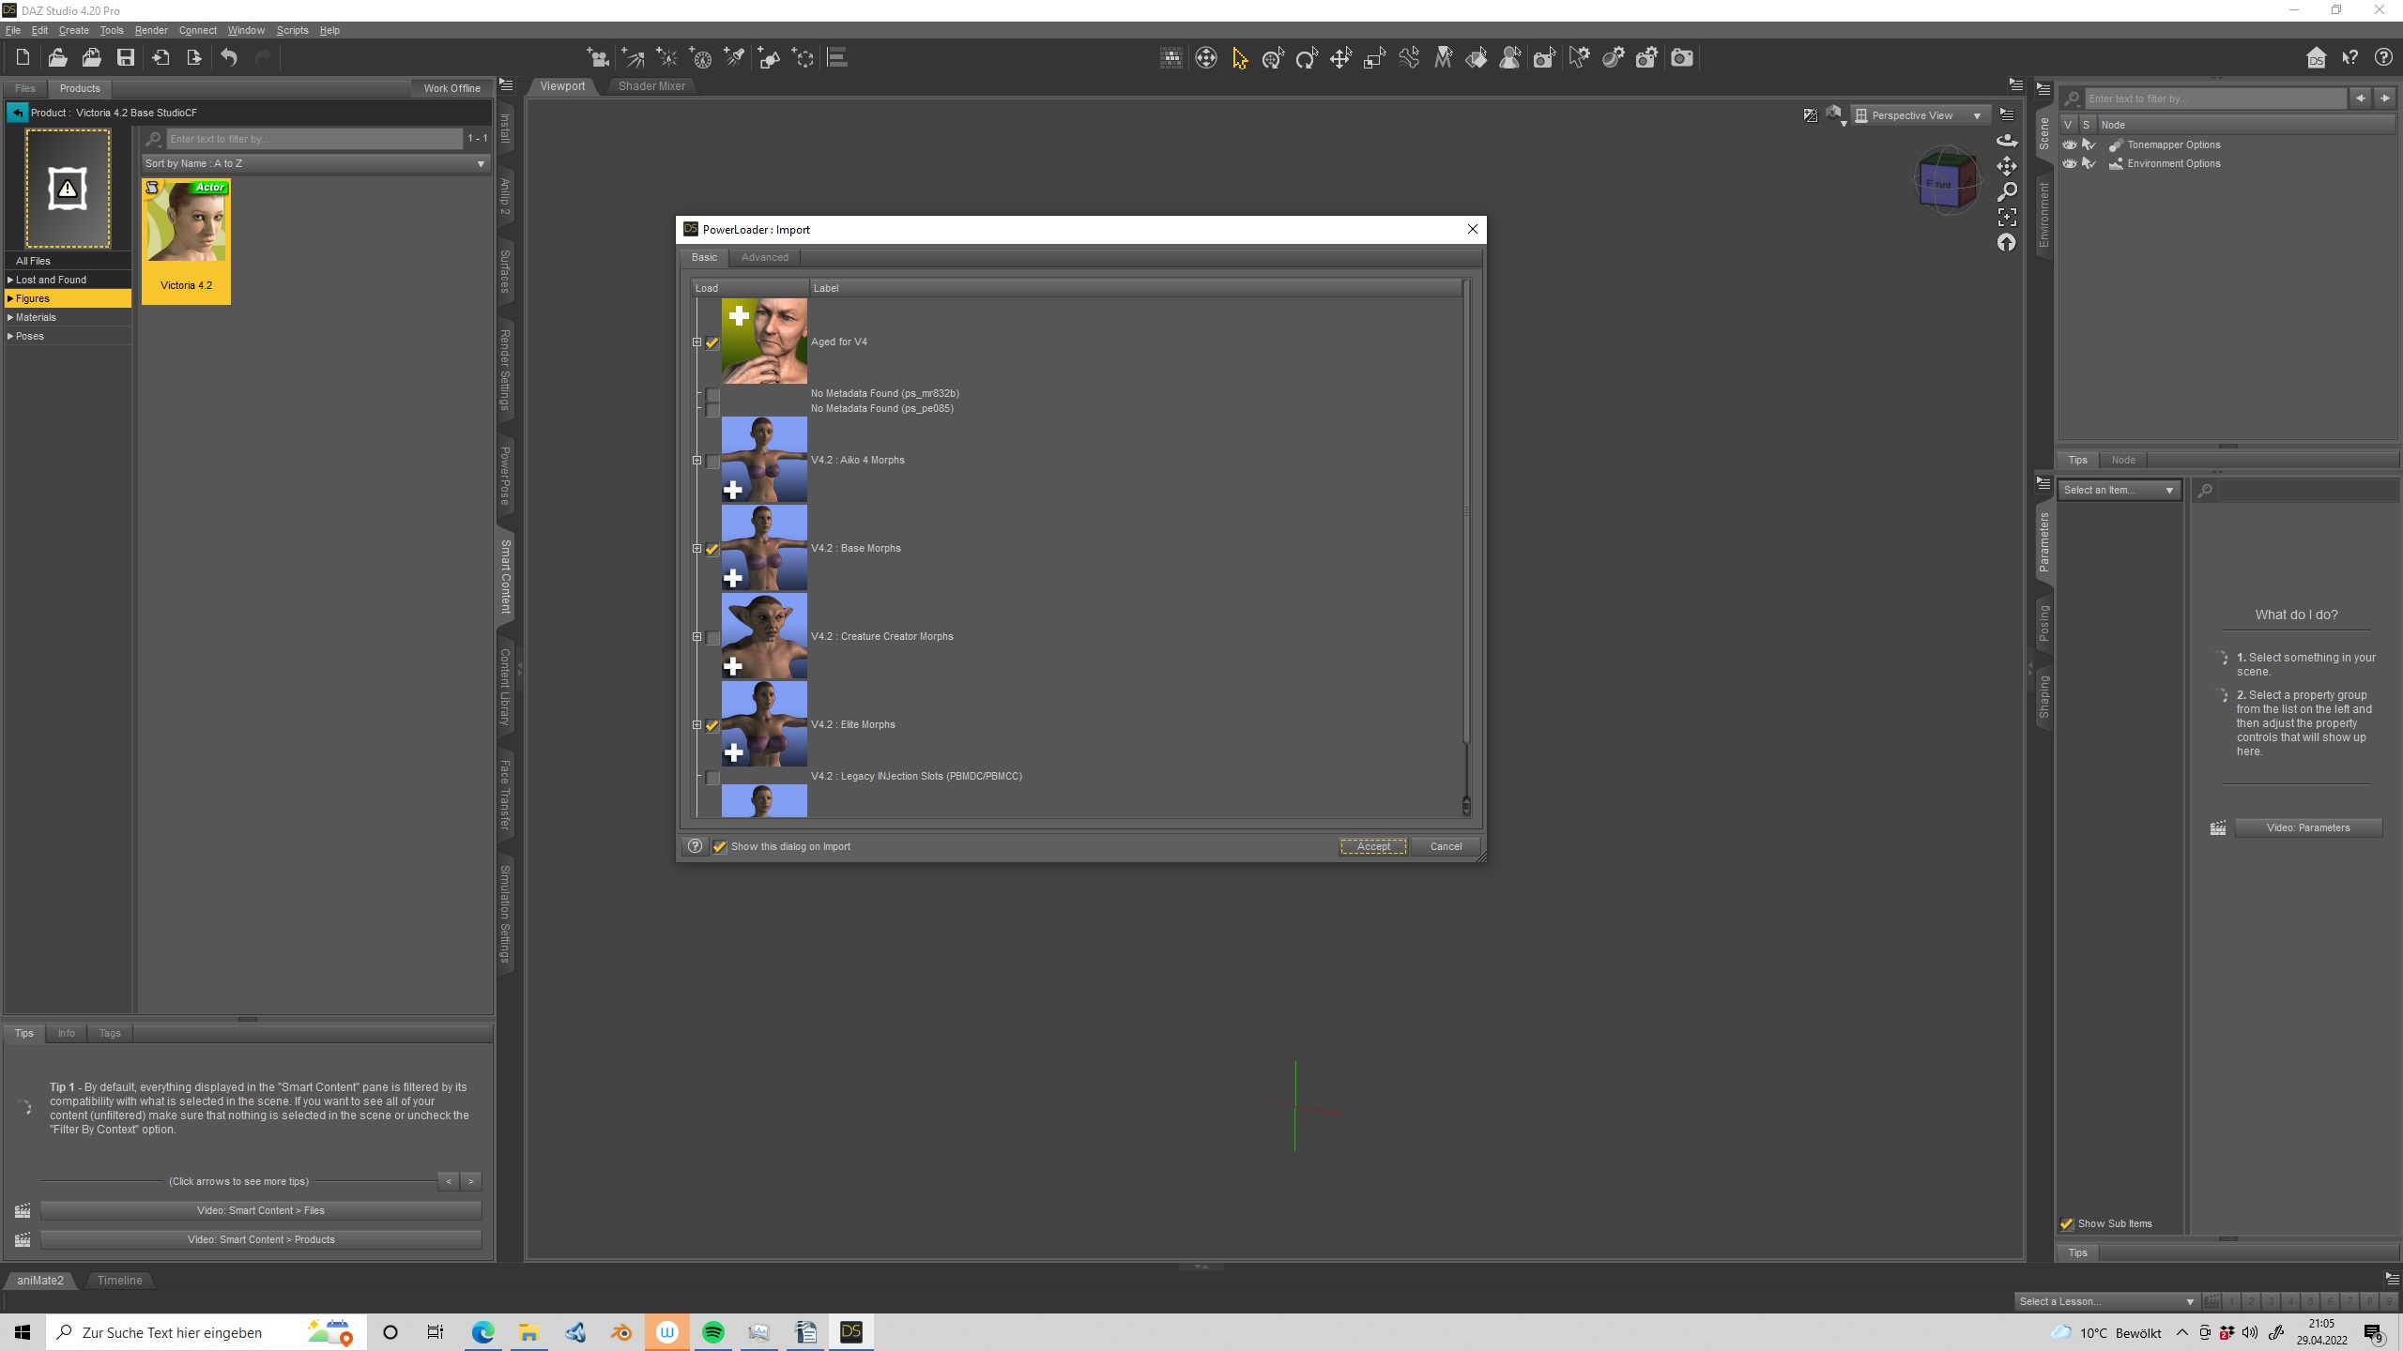The image size is (2403, 1351).
Task: Open Spotify from the Windows taskbar
Action: [x=713, y=1332]
